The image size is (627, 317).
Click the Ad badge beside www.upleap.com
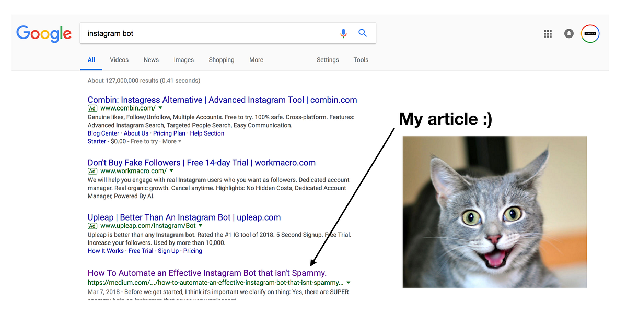tap(92, 226)
